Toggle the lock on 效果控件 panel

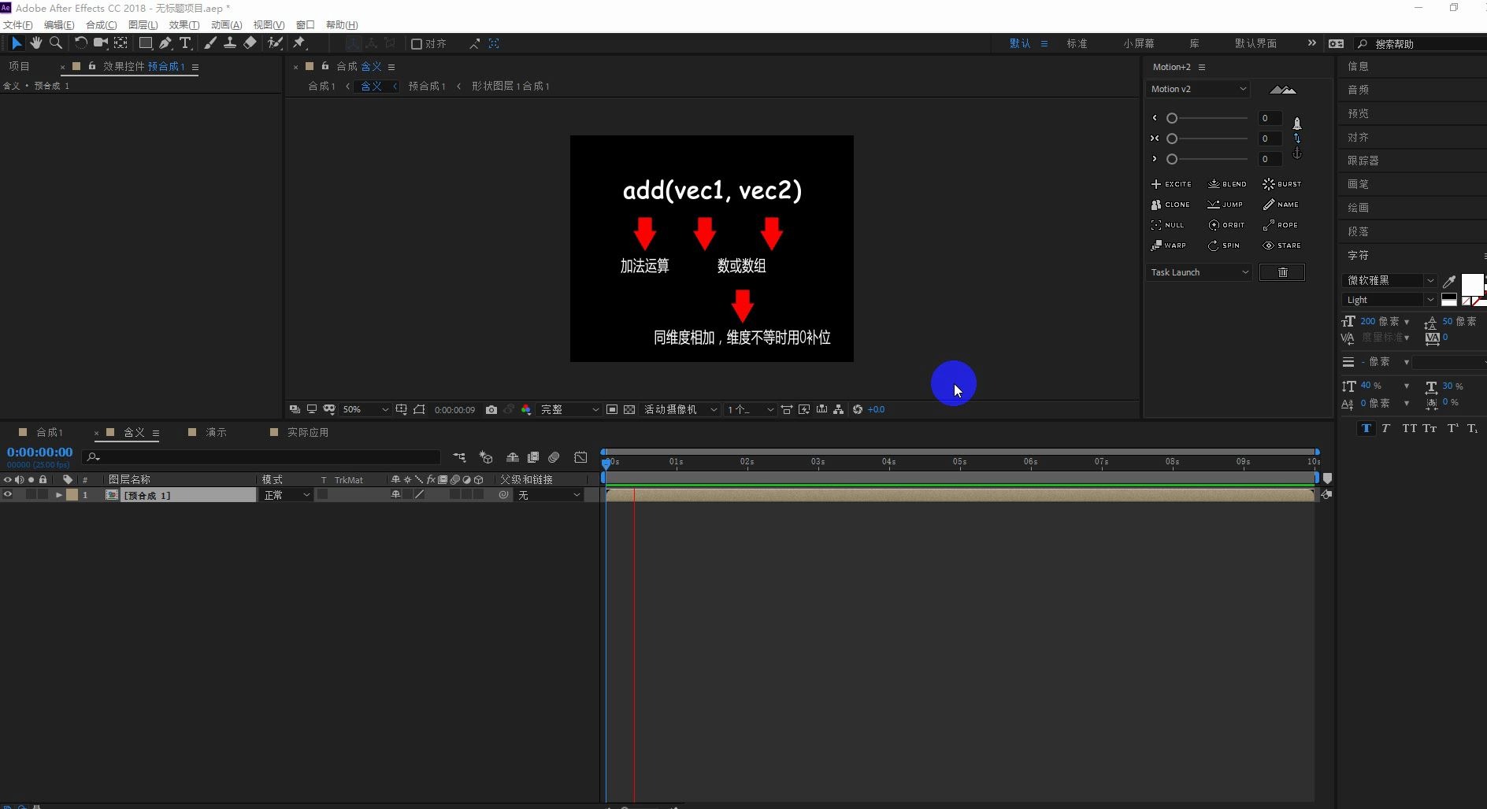point(92,66)
